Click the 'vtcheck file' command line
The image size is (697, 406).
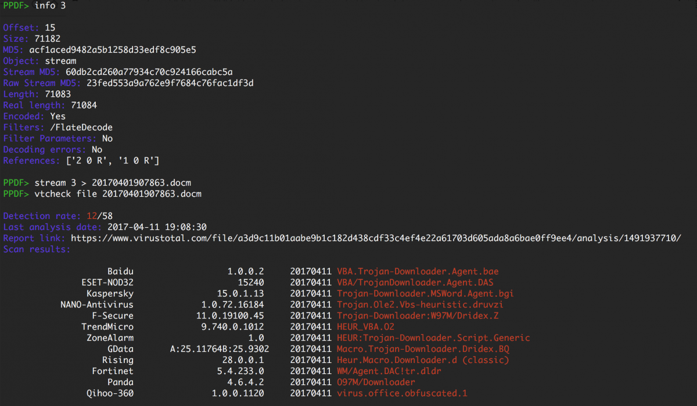click(x=118, y=193)
